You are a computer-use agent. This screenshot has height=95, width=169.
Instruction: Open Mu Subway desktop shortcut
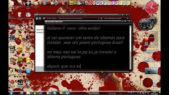[12, 16]
